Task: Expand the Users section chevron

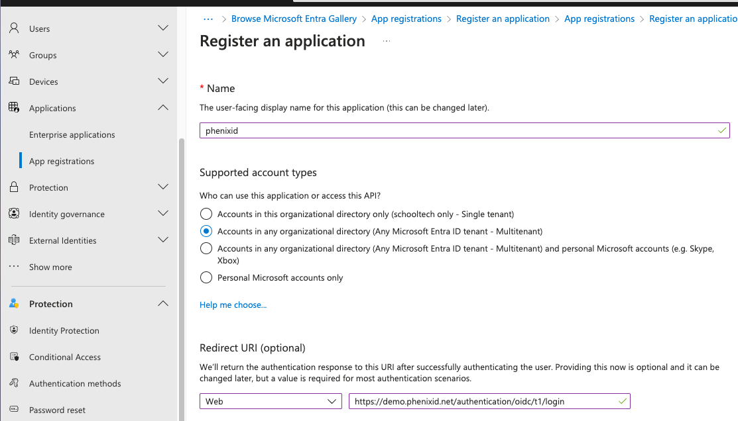Action: coord(163,28)
